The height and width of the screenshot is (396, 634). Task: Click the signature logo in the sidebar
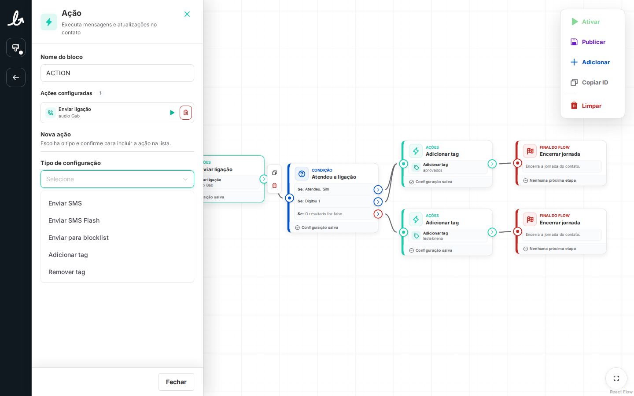(16, 18)
